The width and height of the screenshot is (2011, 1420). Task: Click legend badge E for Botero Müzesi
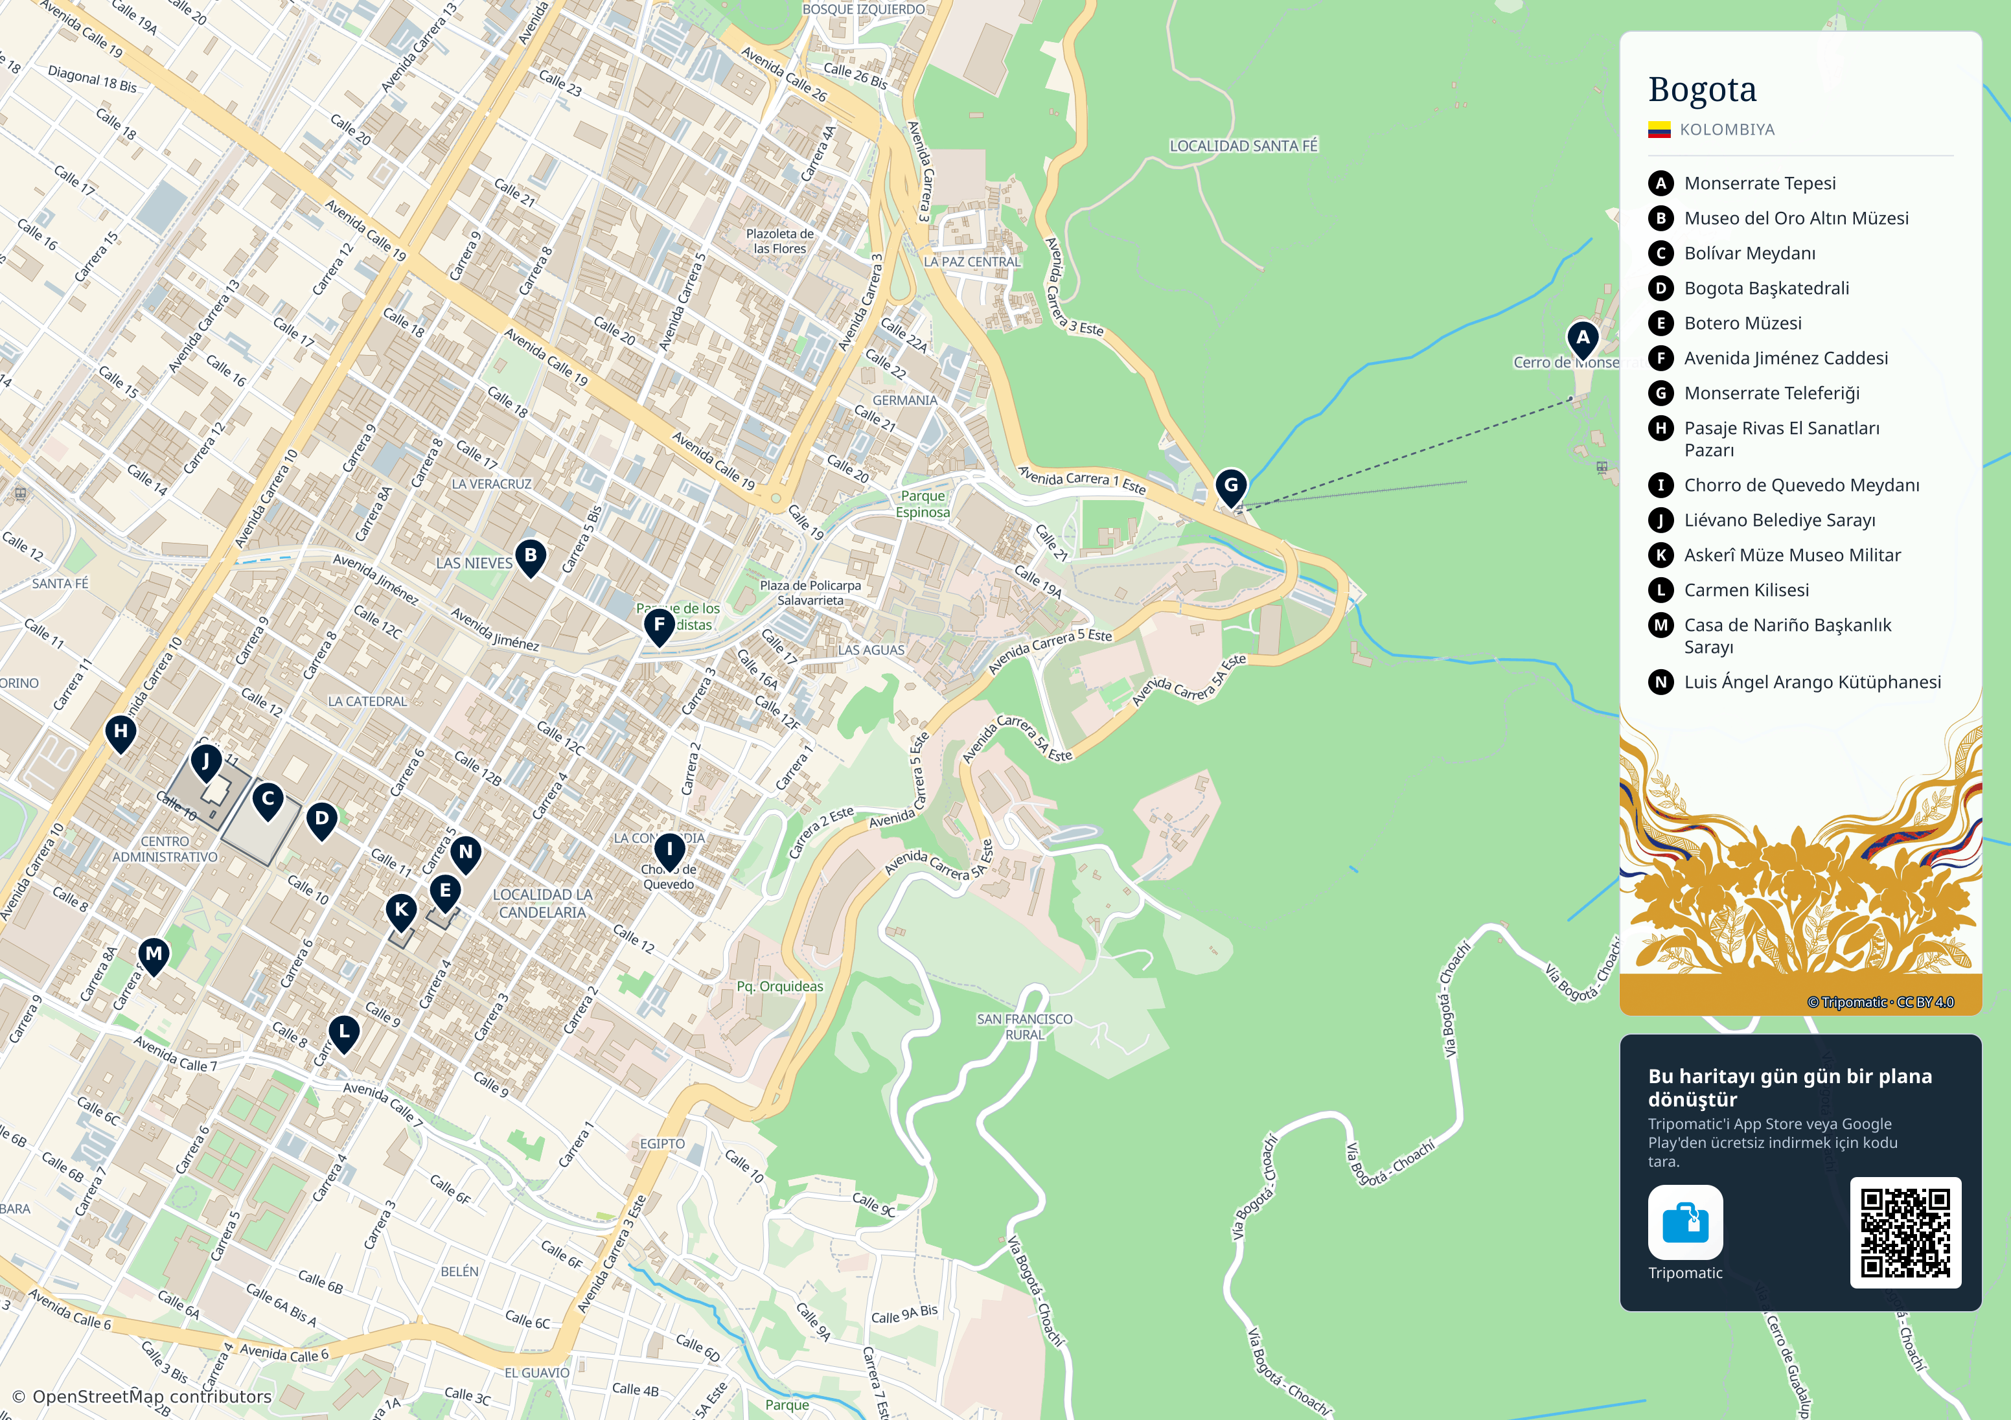click(x=1661, y=323)
